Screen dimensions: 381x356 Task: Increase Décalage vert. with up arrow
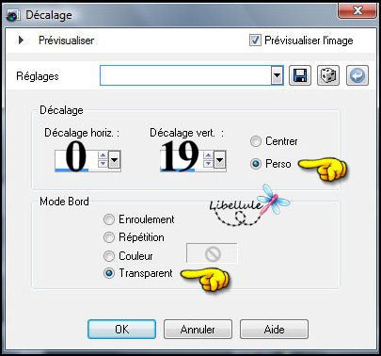point(208,154)
